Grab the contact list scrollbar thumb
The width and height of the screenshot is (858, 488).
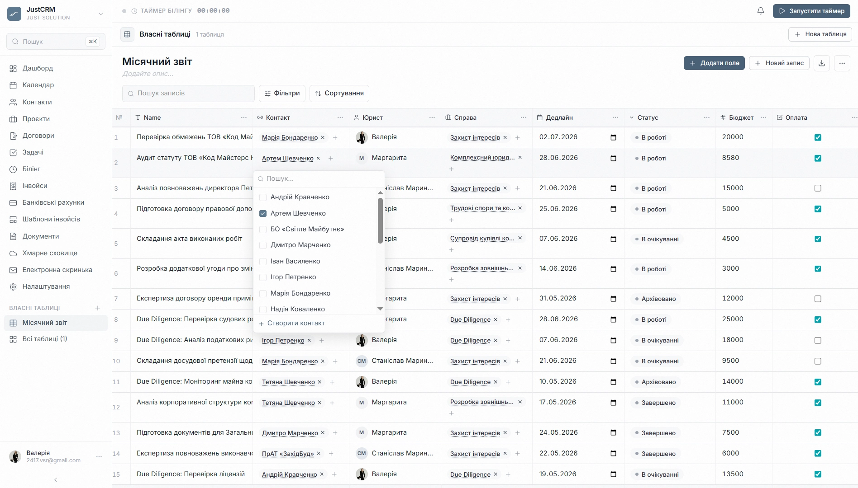click(x=380, y=221)
